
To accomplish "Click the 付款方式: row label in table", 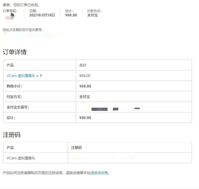I will point(14,97).
